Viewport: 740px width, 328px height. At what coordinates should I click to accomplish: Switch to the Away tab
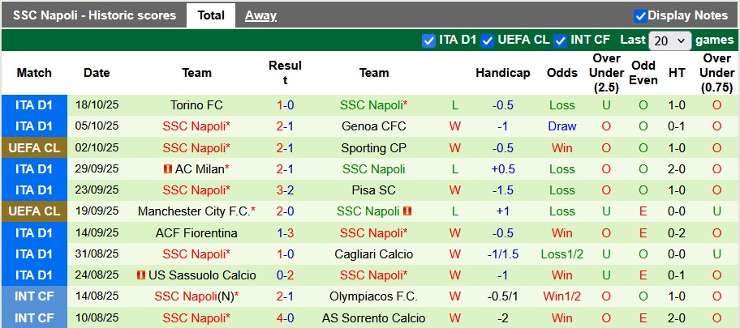pos(260,15)
